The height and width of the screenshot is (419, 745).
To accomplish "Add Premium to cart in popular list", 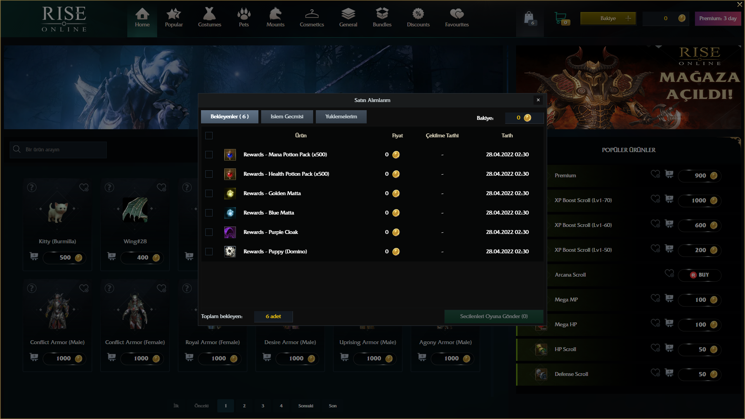I will click(x=669, y=174).
